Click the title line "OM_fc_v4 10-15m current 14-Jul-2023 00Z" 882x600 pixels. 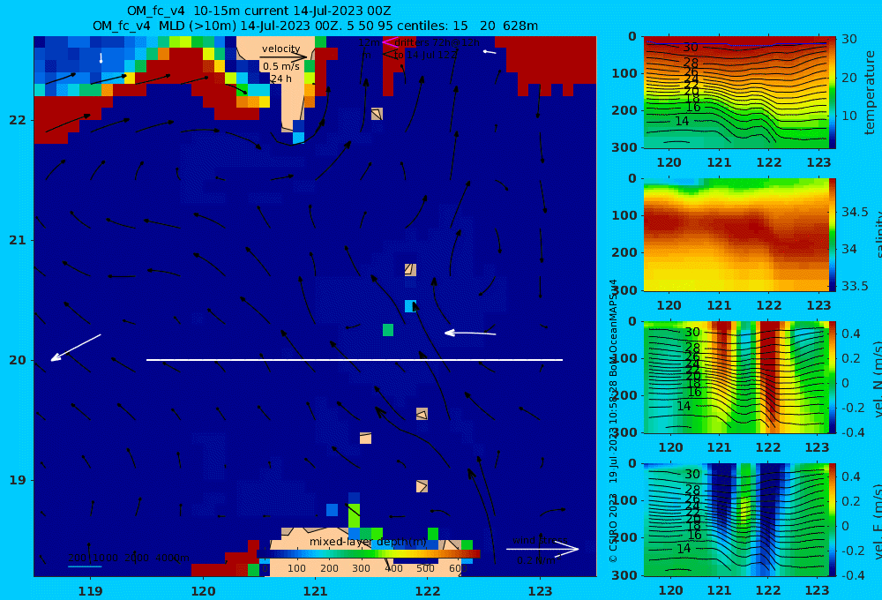click(x=258, y=11)
